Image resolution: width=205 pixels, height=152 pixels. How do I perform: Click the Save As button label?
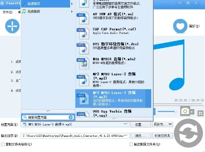tap(160, 125)
